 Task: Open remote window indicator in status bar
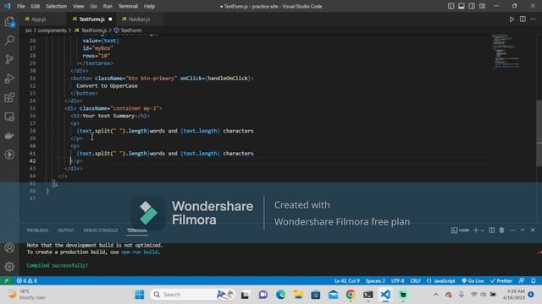tap(7, 280)
